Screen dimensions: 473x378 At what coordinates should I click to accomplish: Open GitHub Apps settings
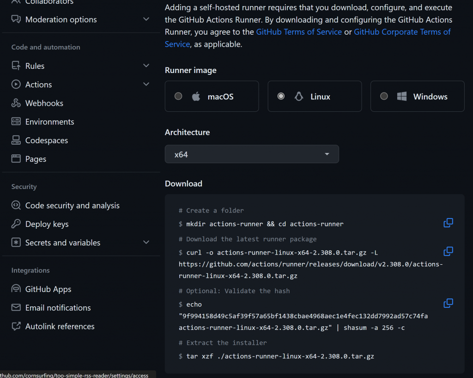48,289
